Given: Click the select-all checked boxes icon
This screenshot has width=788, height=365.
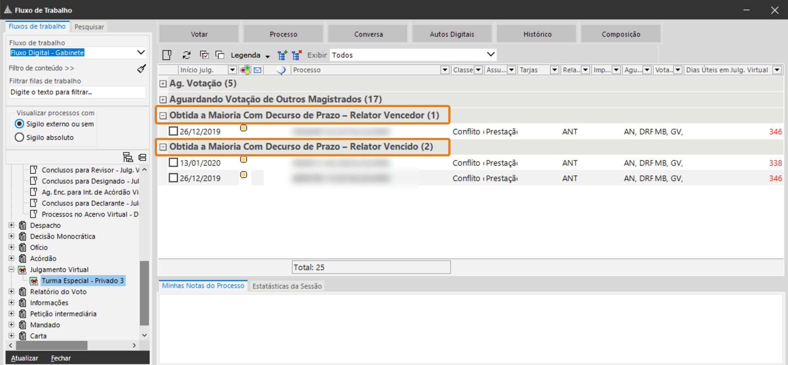Looking at the screenshot, I should (x=204, y=55).
